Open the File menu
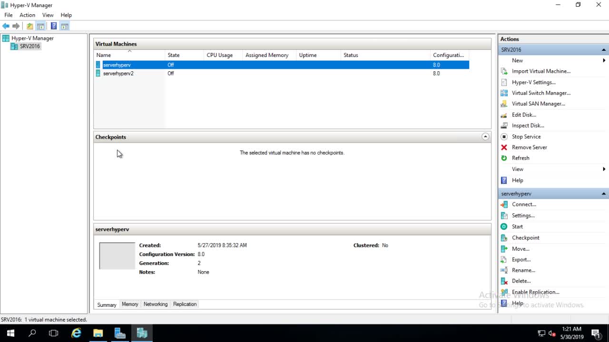The image size is (609, 342). [9, 15]
